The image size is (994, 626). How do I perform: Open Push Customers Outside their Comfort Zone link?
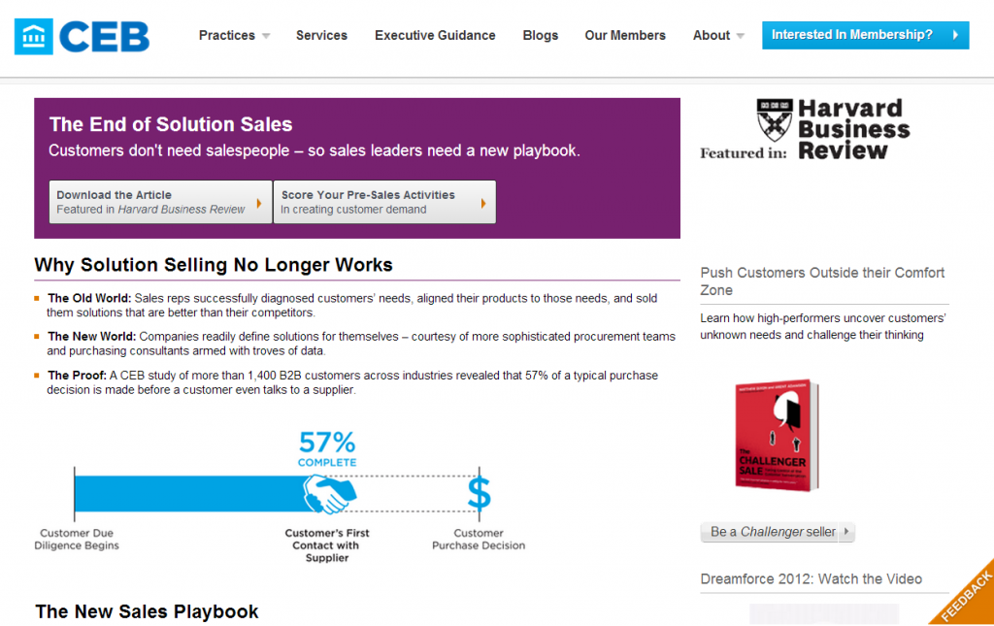[822, 281]
